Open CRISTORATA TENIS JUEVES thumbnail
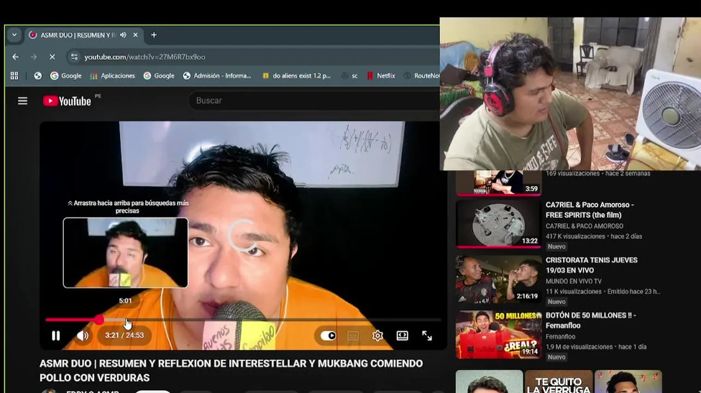The image size is (701, 393). [x=498, y=279]
